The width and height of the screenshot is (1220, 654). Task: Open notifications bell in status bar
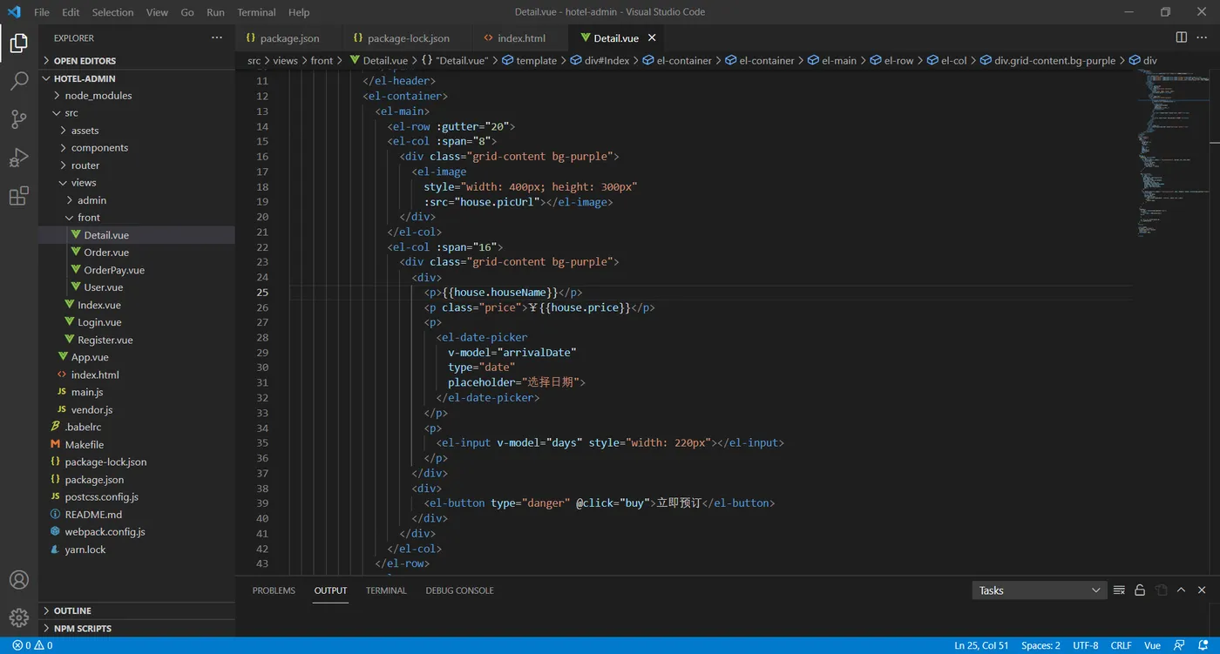(1203, 645)
